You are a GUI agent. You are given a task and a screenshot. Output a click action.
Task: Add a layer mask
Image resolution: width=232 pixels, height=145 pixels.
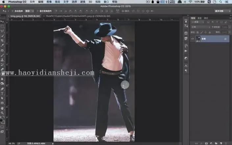206,143
